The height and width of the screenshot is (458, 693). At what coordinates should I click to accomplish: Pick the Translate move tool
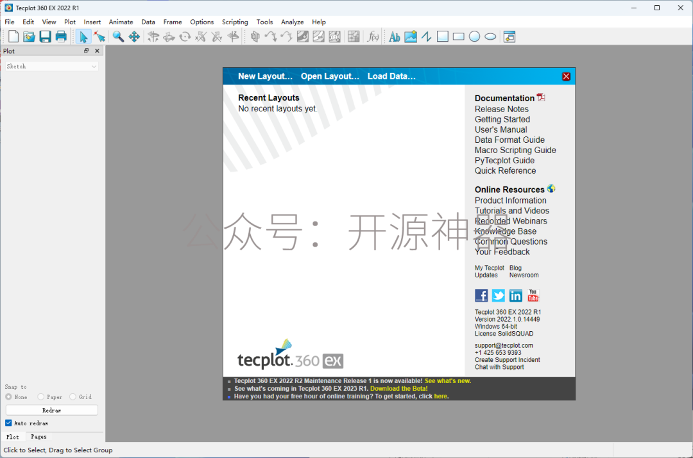134,37
